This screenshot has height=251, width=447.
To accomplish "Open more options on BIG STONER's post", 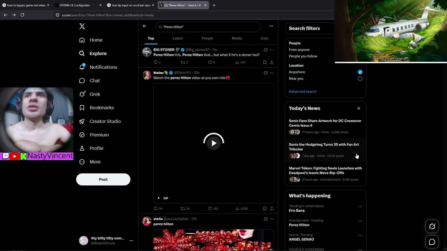I will coord(272,50).
